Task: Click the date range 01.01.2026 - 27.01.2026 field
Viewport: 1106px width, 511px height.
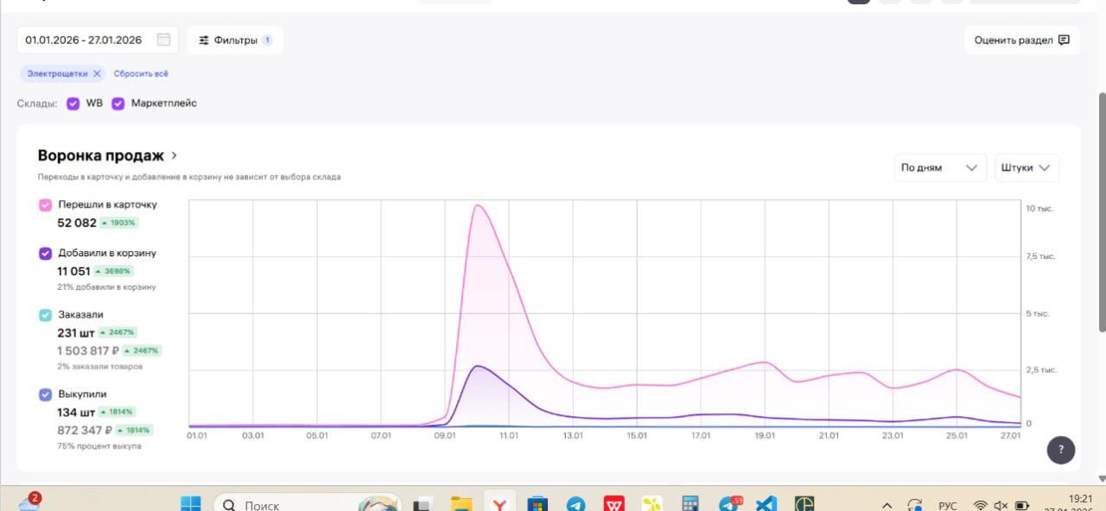Action: pos(98,40)
